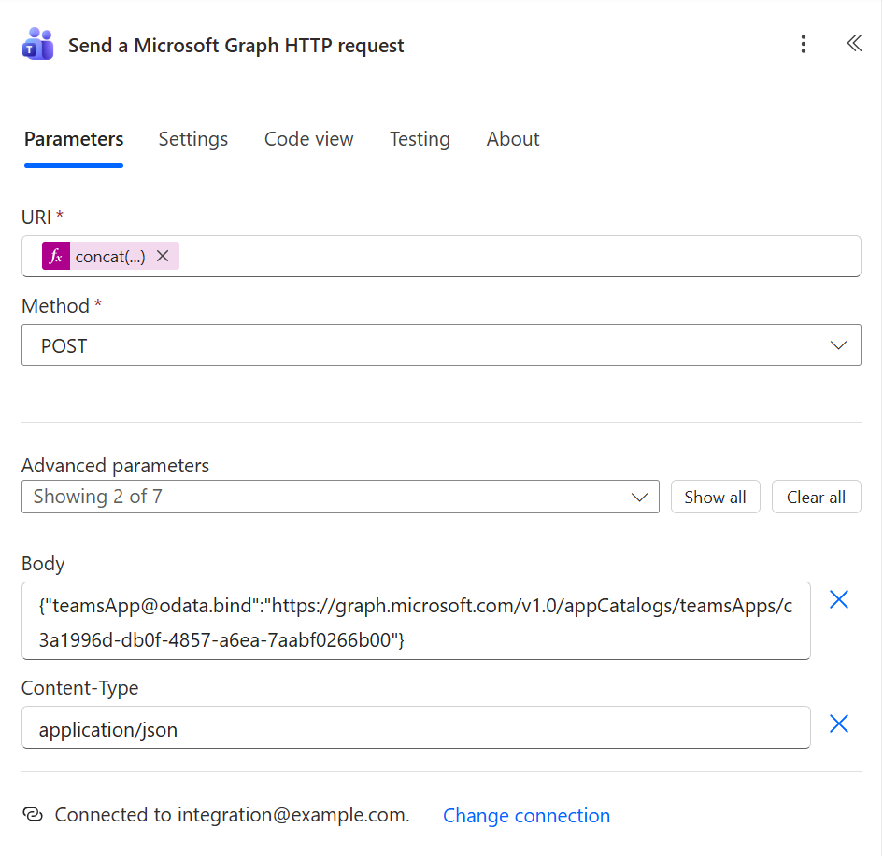The height and width of the screenshot is (856, 883).
Task: Click into the Body text field
Action: [416, 621]
